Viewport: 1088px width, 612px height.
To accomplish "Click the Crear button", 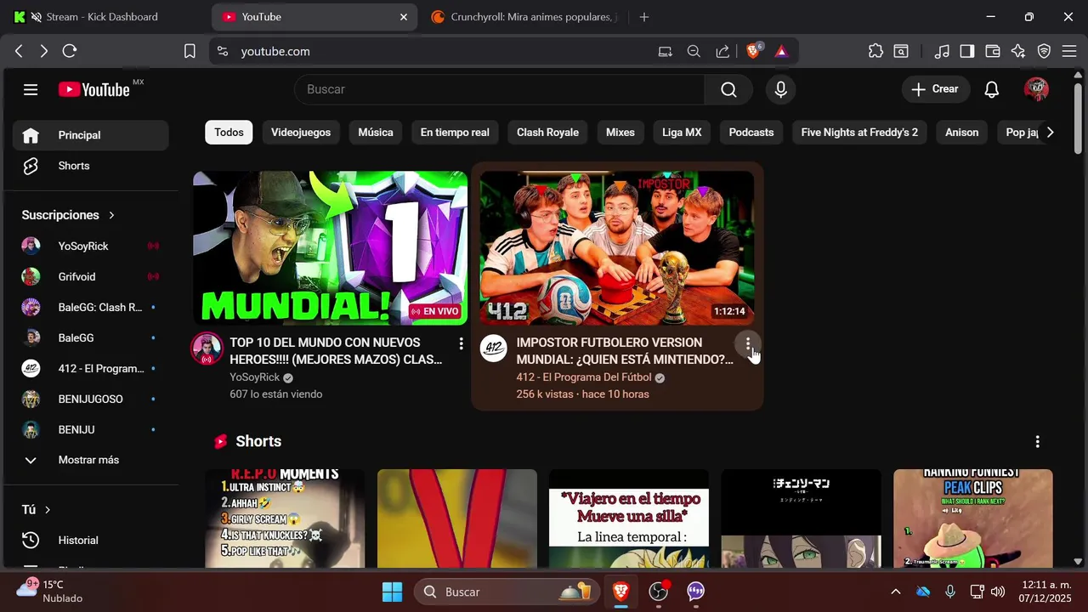I will (936, 89).
